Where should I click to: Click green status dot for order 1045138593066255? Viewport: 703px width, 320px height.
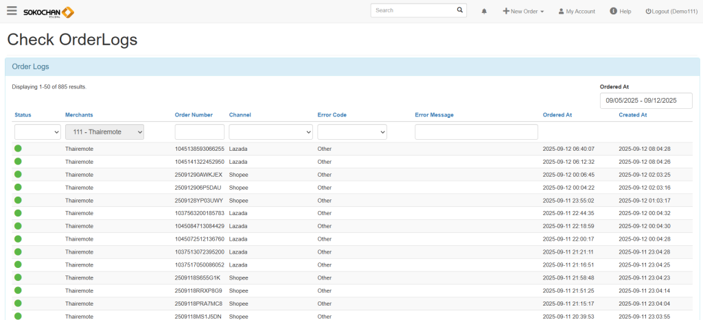(x=18, y=149)
